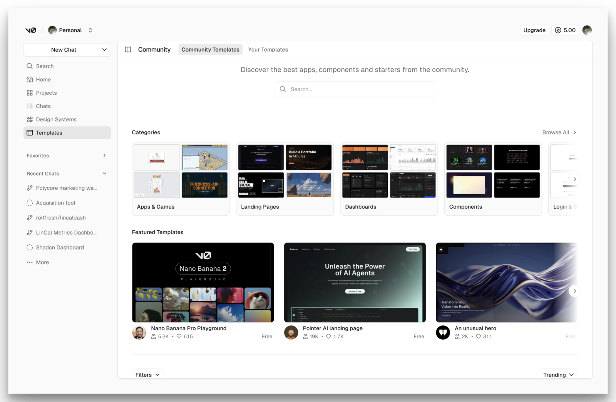The image size is (616, 402).
Task: Like the Pointer AI landing page template
Action: pos(328,337)
